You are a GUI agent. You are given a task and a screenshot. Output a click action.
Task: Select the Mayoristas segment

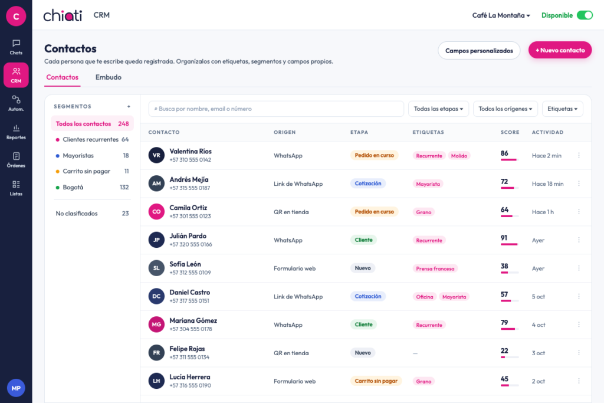tap(92, 156)
